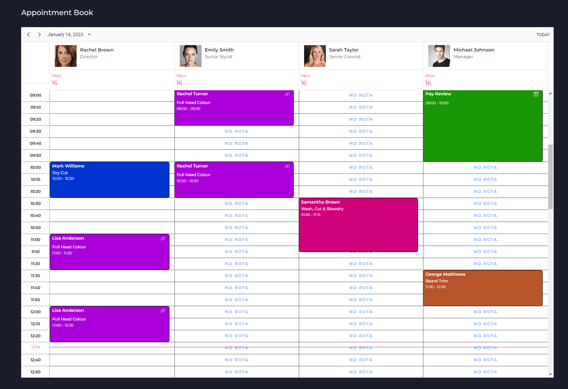This screenshot has height=389, width=568.
Task: Click the NO ROTA slot under Sarah Taylor at 09:00
Action: tap(361, 95)
